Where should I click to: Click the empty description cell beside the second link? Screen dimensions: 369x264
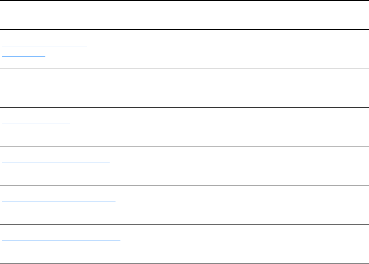244,88
